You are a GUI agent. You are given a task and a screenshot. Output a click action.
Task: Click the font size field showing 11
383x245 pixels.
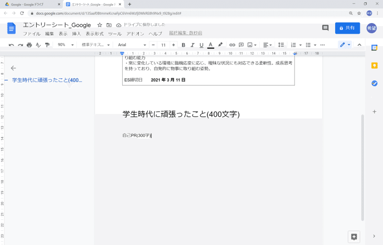point(163,45)
